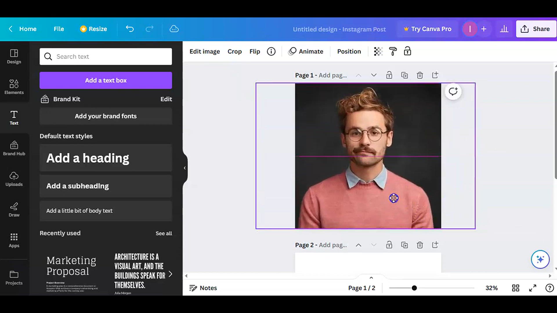This screenshot has width=557, height=313.
Task: Insert Add a subheading text style
Action: 106,186
